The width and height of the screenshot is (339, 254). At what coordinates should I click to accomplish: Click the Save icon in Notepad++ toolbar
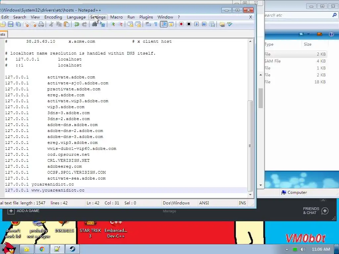click(x=10, y=24)
